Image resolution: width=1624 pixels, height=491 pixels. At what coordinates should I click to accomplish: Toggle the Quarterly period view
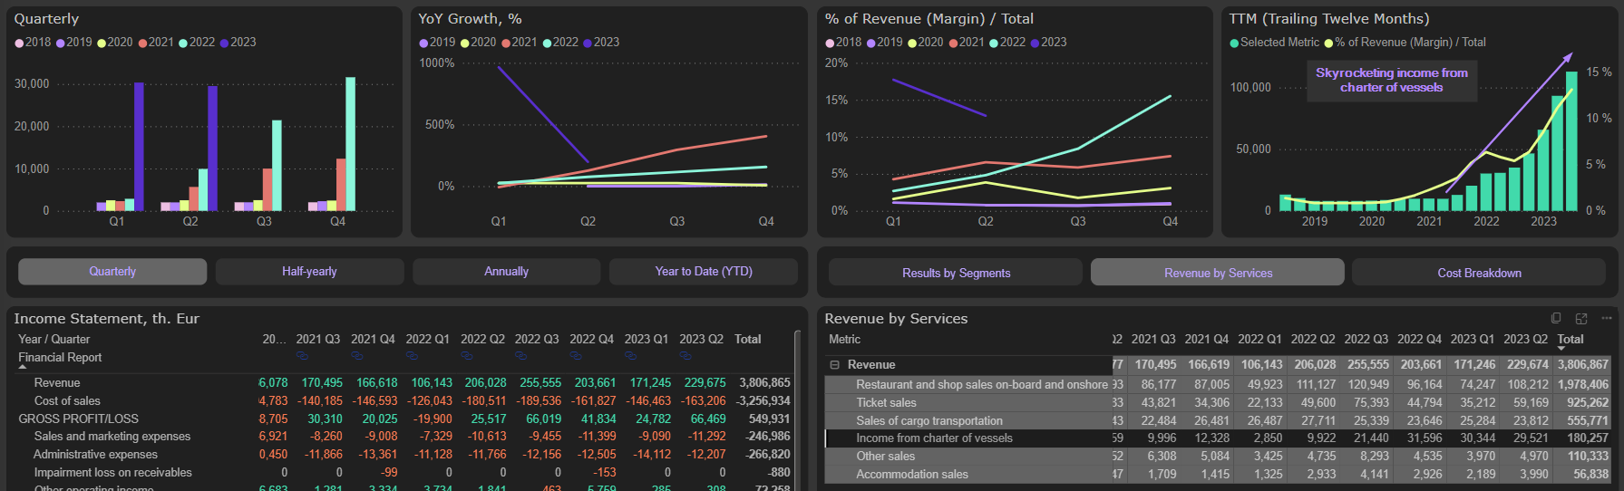tap(112, 272)
